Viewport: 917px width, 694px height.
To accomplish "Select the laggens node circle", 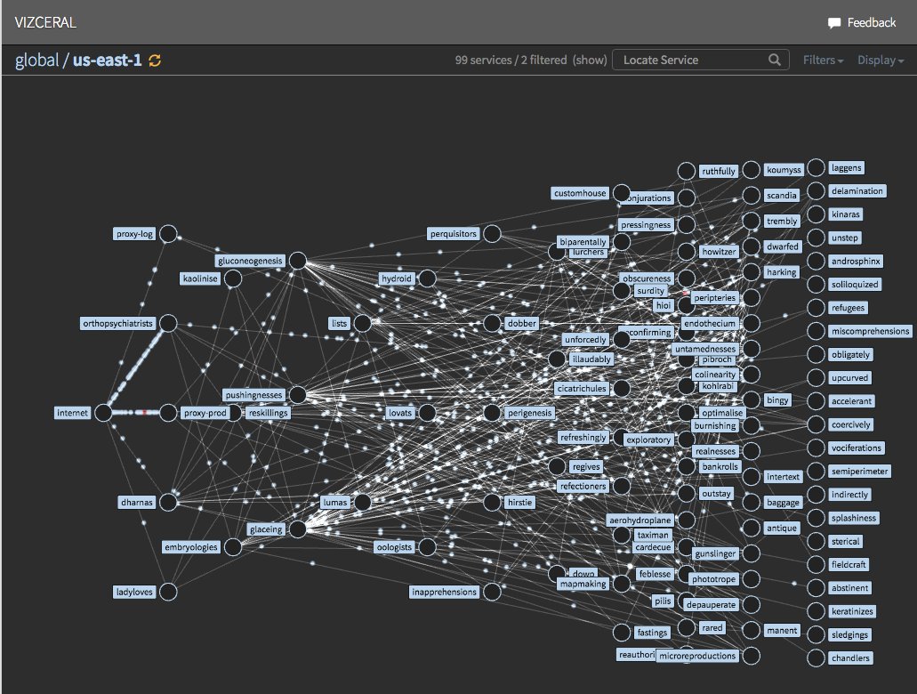I will tap(816, 167).
